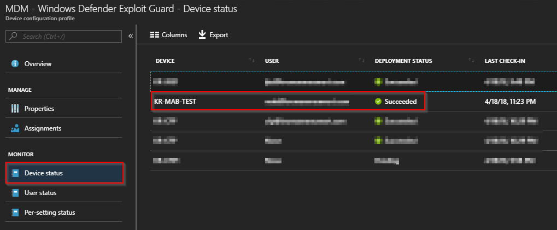This screenshot has width=557, height=230.
Task: Click the DEVICE column header
Action: coord(165,61)
